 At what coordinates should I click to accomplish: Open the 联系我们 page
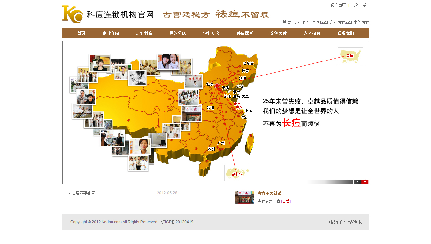coord(345,33)
